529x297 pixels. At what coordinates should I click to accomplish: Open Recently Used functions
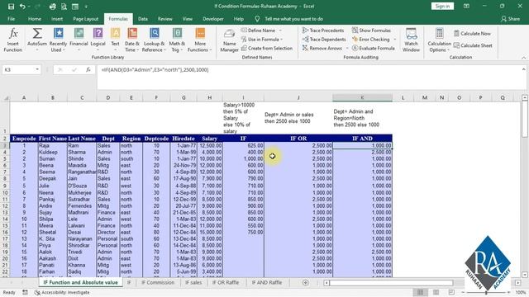(x=58, y=40)
